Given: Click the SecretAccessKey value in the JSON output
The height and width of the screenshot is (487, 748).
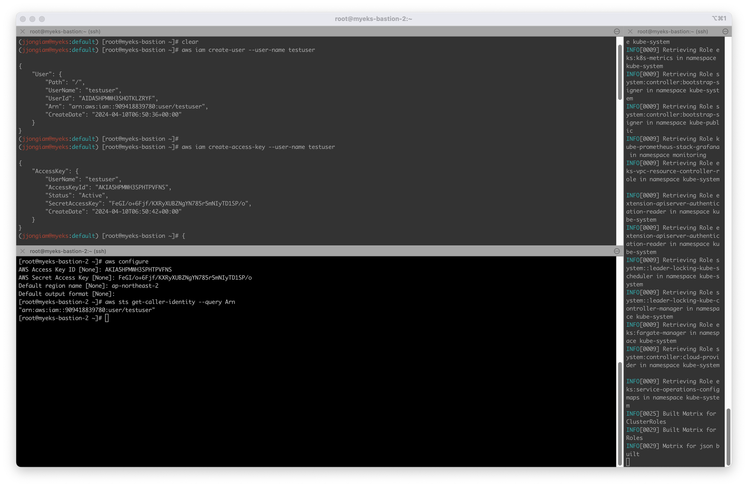Looking at the screenshot, I should click(178, 204).
